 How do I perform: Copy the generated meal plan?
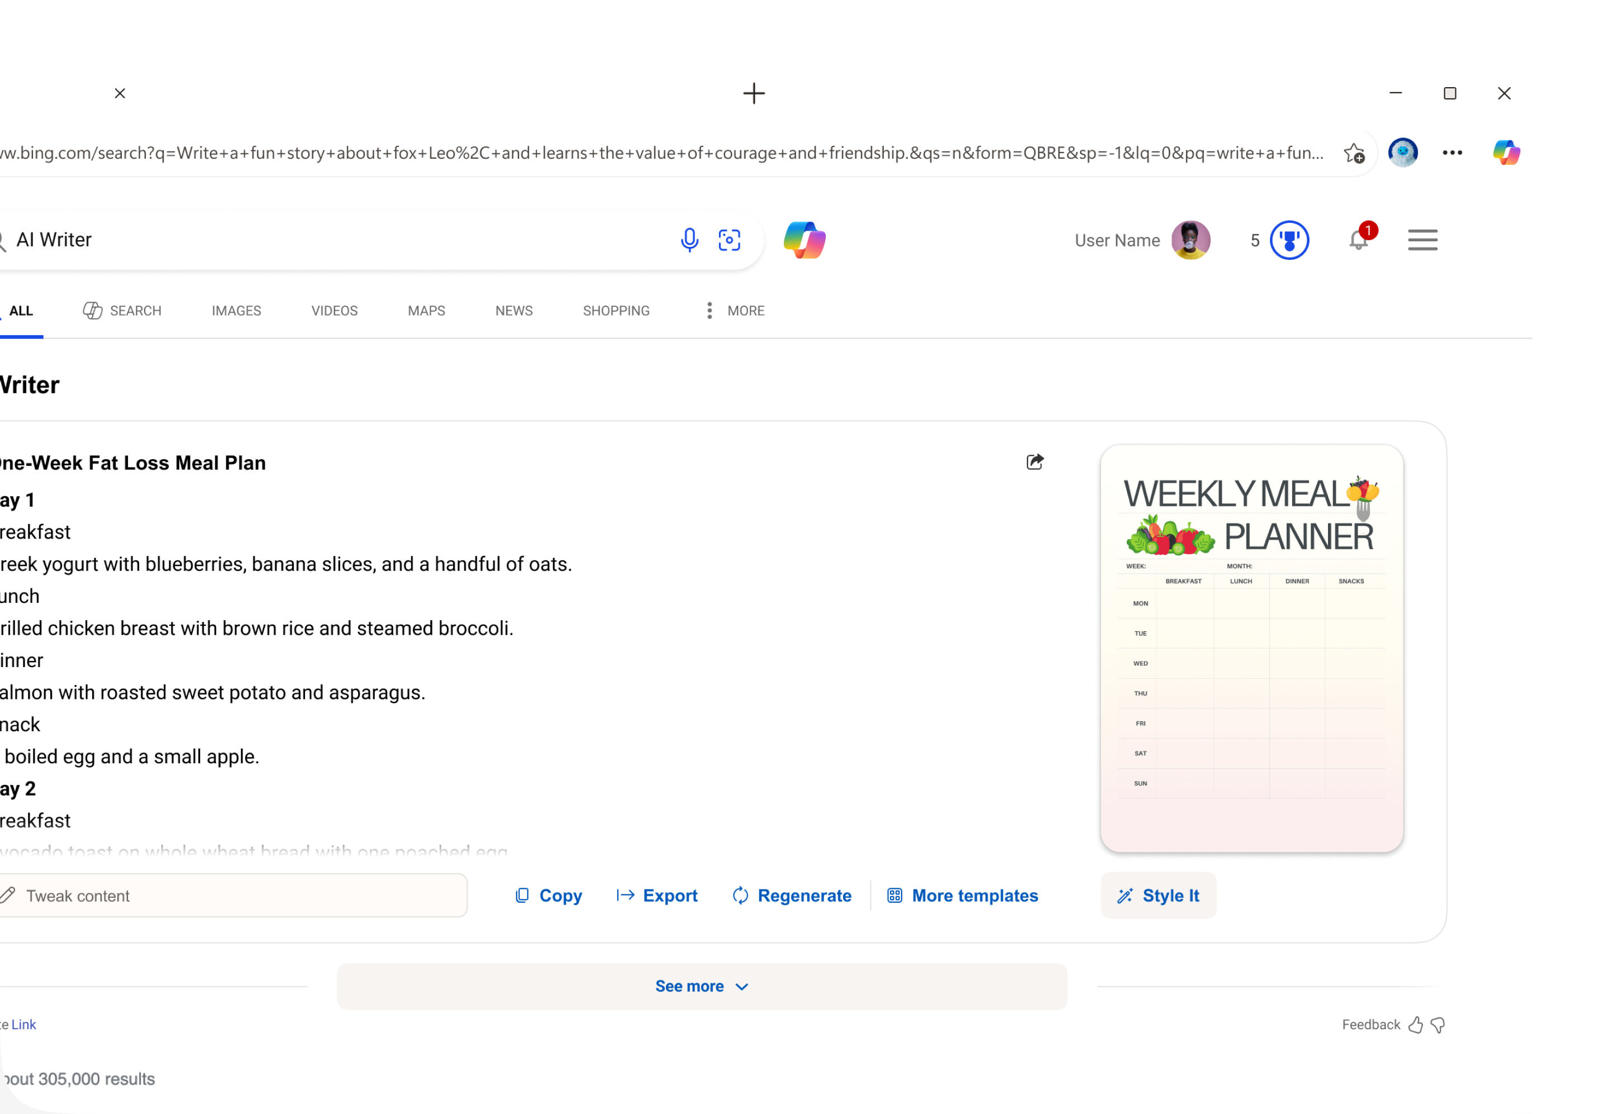click(549, 896)
